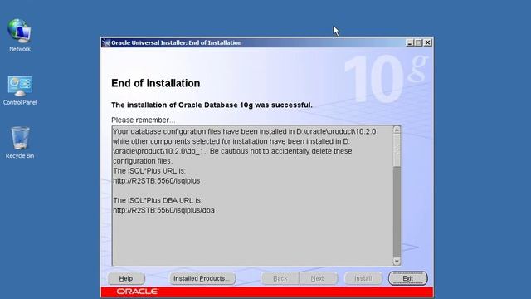Screen dimensions: 531x299
Task: Click the scrollbar down arrow
Action: [397, 261]
